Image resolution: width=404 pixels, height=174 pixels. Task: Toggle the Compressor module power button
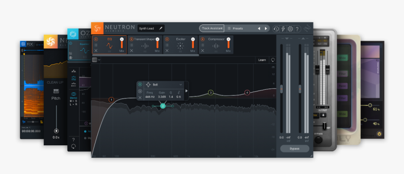tap(202, 39)
